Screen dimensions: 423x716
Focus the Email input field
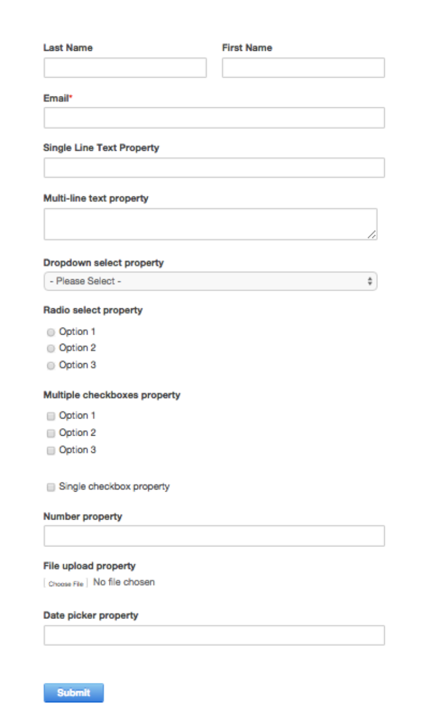214,118
